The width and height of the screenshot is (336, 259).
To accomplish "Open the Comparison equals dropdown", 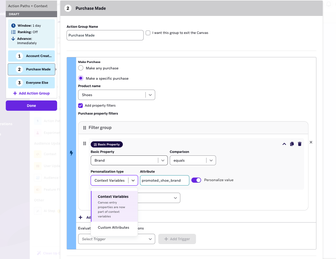I will click(193, 160).
